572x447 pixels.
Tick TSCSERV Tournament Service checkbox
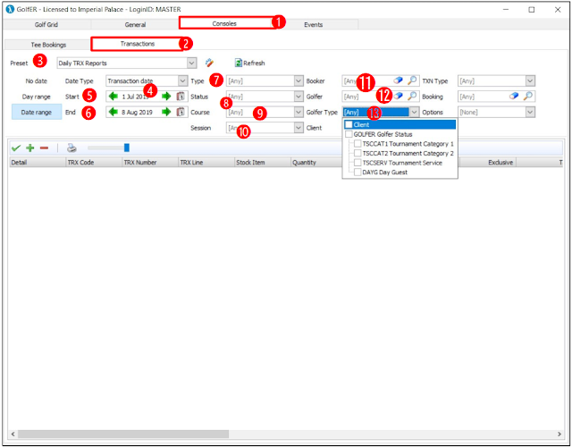(x=357, y=163)
